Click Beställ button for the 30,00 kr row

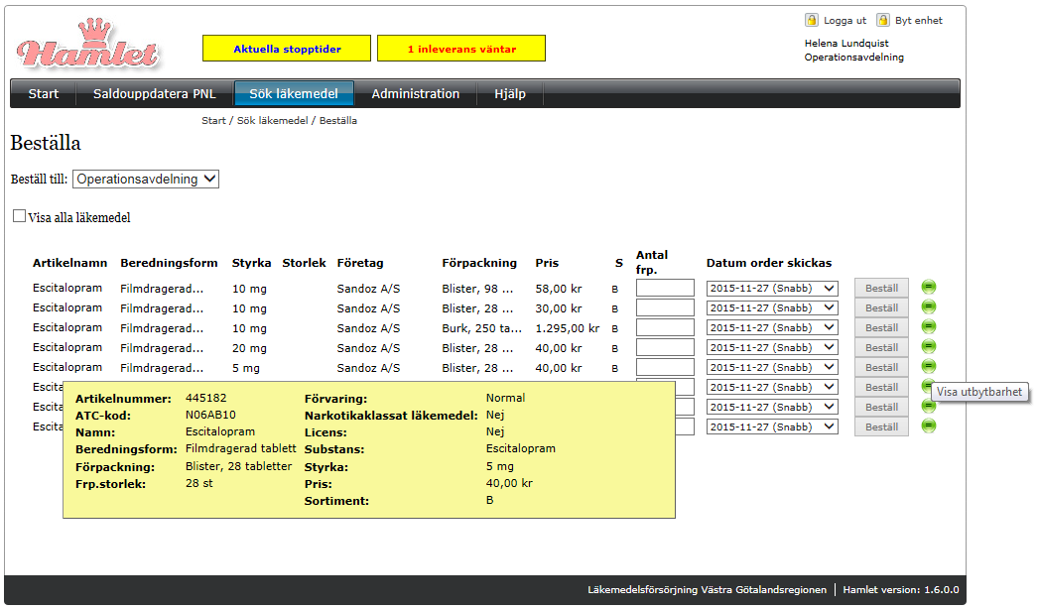click(881, 308)
